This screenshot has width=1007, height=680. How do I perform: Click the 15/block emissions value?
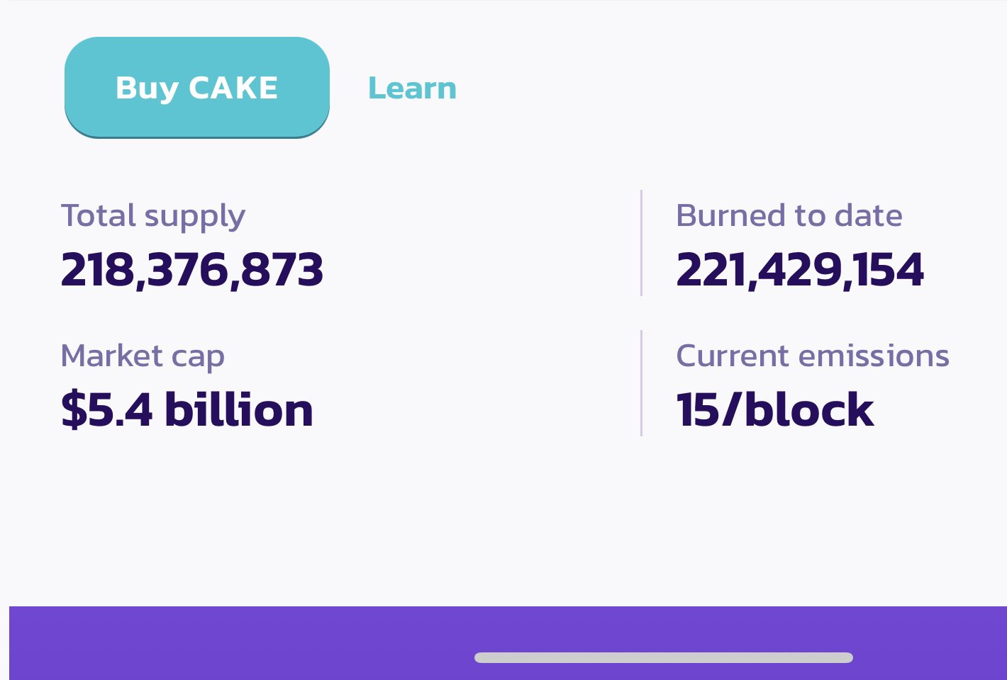775,410
